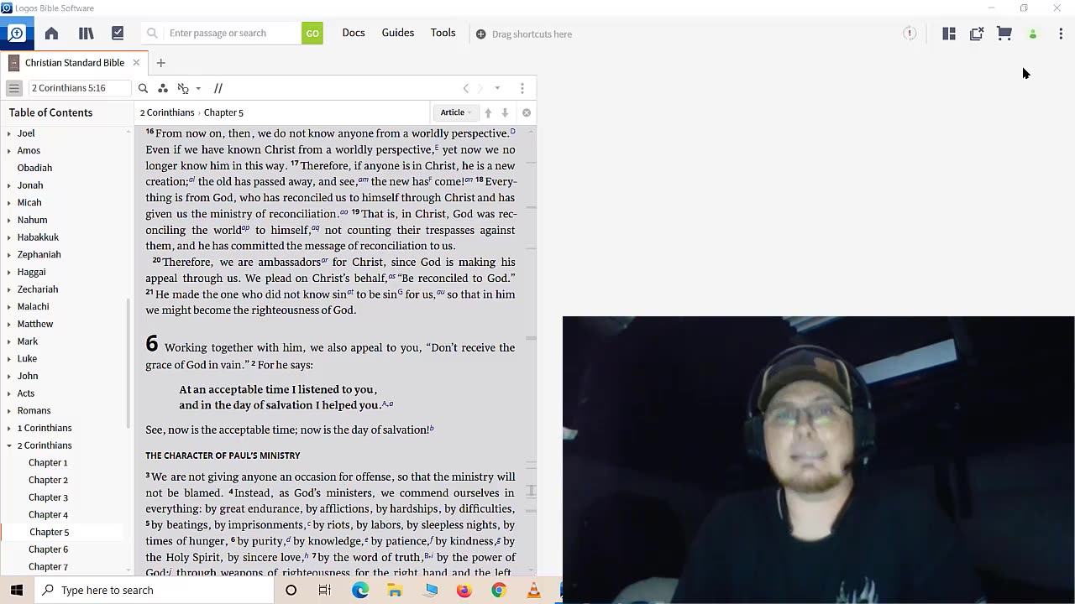This screenshot has height=604, width=1075.
Task: Navigate to next article arrow
Action: 505,112
